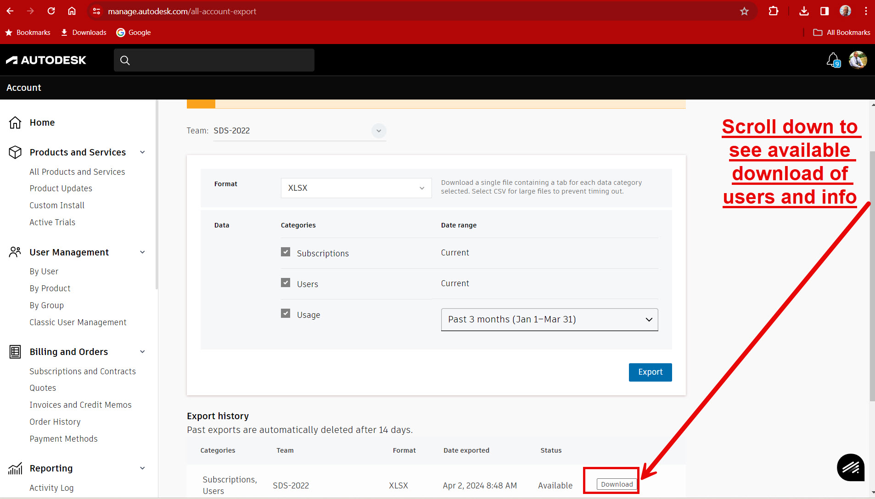Open the Chrome profile avatar

(x=845, y=11)
